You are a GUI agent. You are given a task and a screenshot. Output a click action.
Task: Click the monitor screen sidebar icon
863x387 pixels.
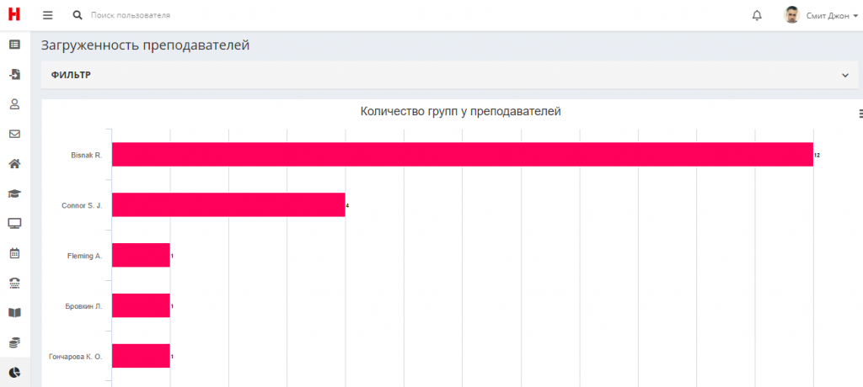point(14,223)
